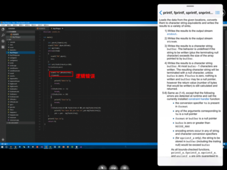This screenshot has width=227, height=170.
Task: Select Welcome entry under Open Editors
Action: [20, 34]
